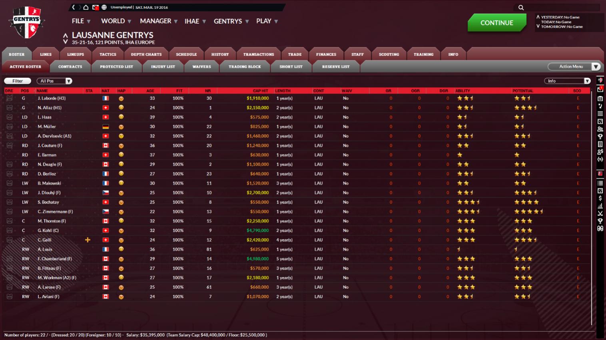Go back with the left arrow icon

[x=74, y=7]
